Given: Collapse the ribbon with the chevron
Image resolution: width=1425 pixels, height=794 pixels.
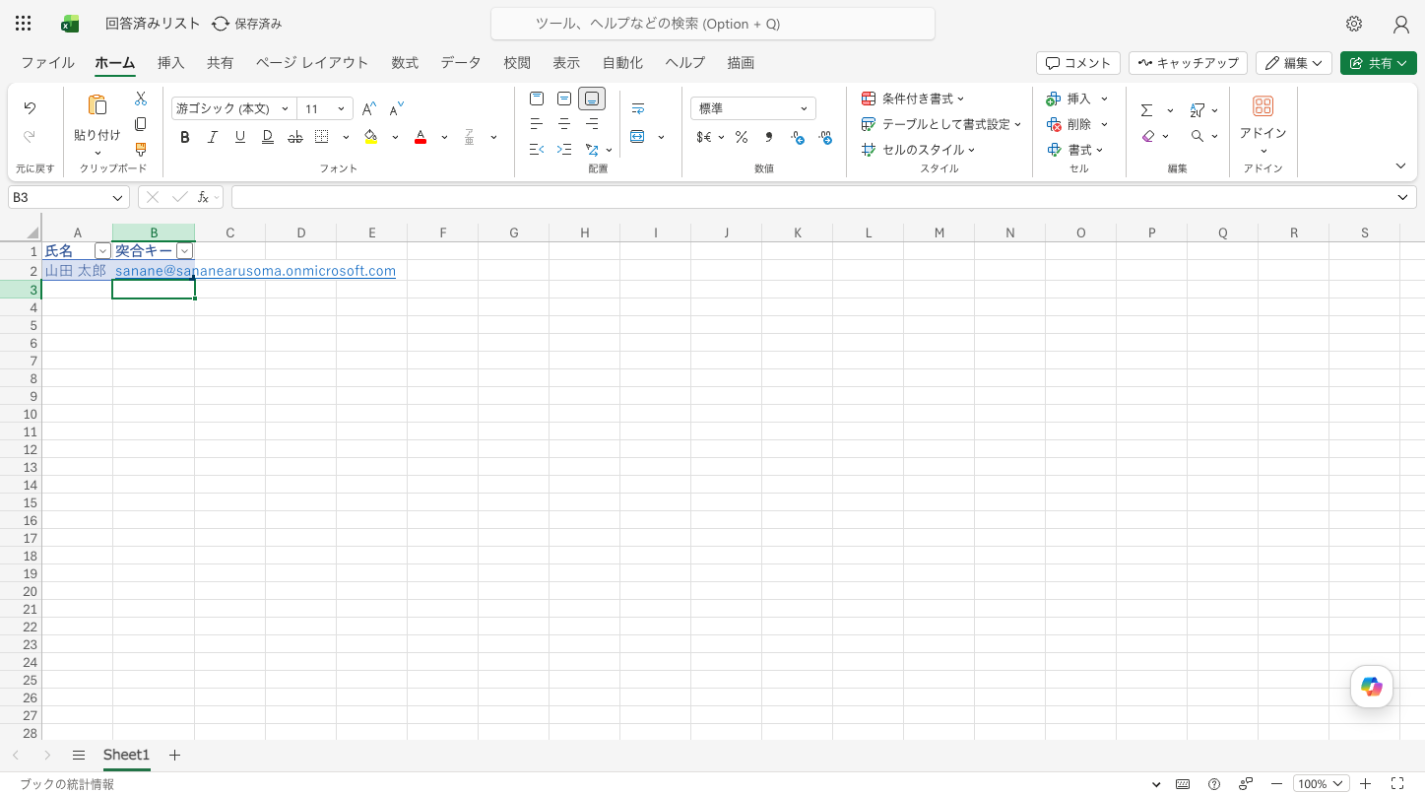Looking at the screenshot, I should coord(1400,165).
